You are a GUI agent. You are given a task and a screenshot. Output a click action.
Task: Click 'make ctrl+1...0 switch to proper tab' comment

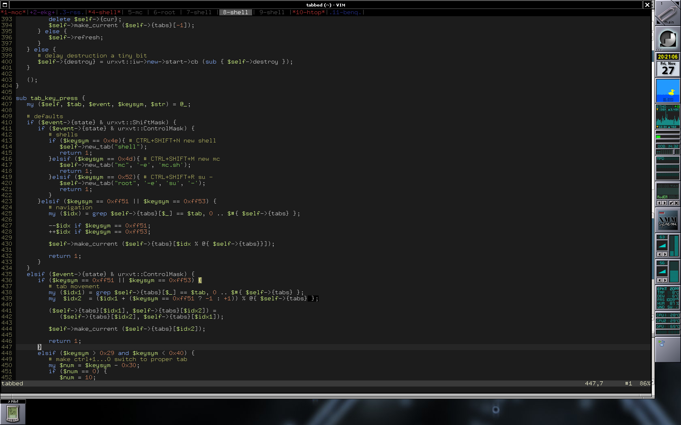coord(118,359)
